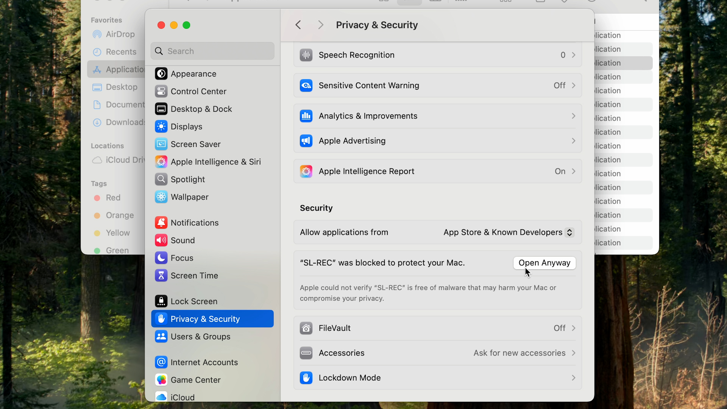Open Downloads in the Finder sidebar
This screenshot has height=409, width=727.
tap(119, 122)
